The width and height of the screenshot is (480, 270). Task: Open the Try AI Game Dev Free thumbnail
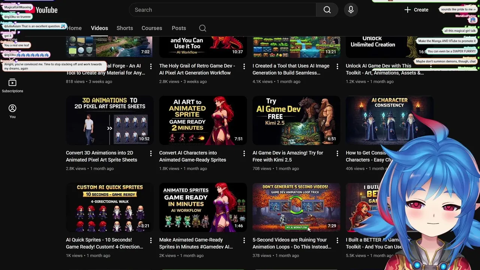tap(296, 120)
